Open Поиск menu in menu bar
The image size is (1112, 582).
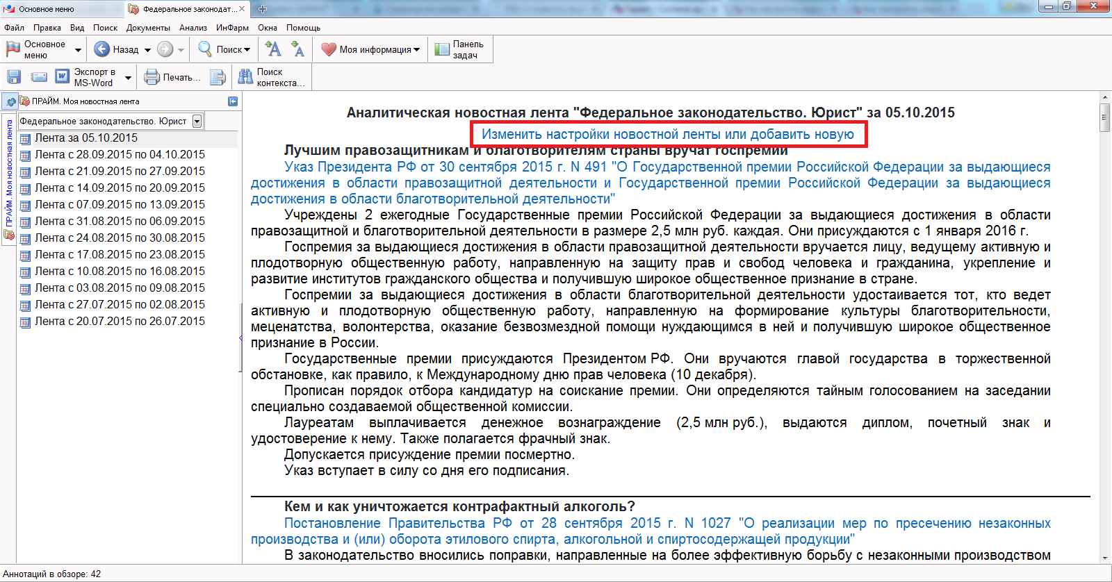click(106, 28)
